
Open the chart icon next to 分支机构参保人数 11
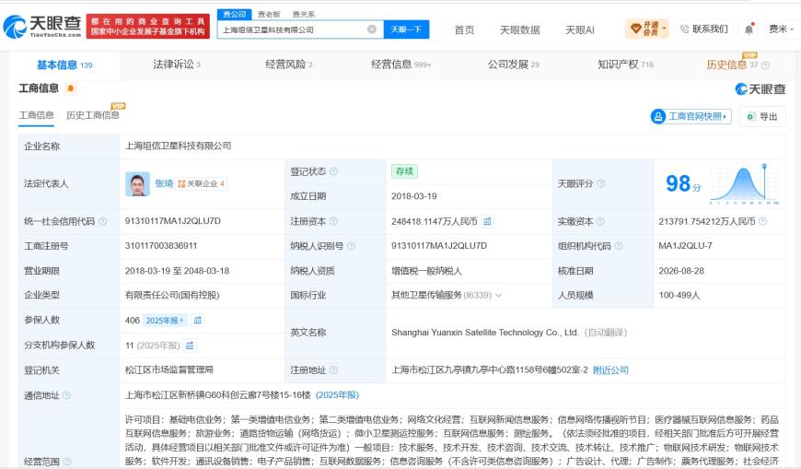click(190, 346)
